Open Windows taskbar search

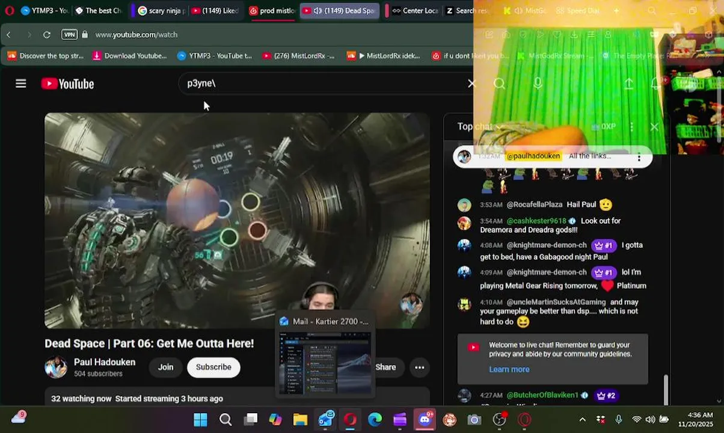(225, 419)
